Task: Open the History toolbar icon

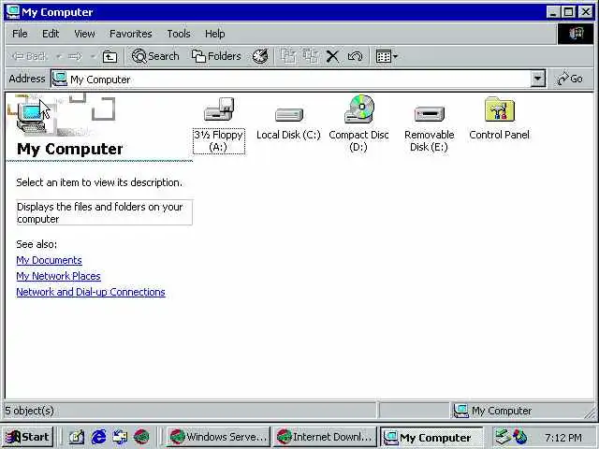Action: pyautogui.click(x=260, y=56)
